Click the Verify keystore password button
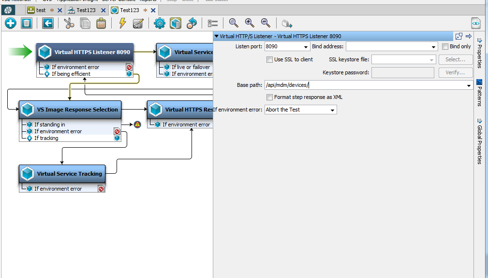 455,72
